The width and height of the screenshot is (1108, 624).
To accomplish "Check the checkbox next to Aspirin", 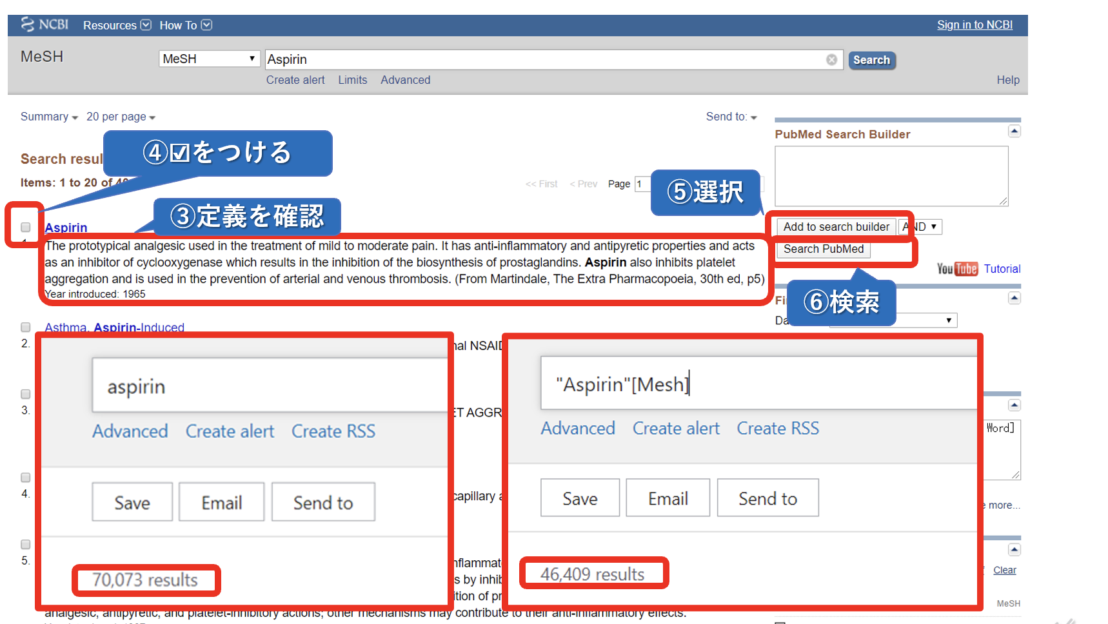I will [x=25, y=227].
